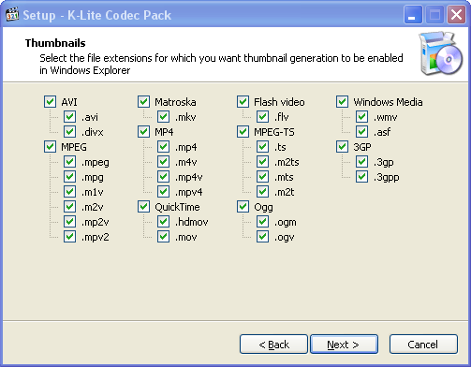Screen dimensions: 471x367
Task: Toggle the .mkv extension checkbox
Action: 163,117
